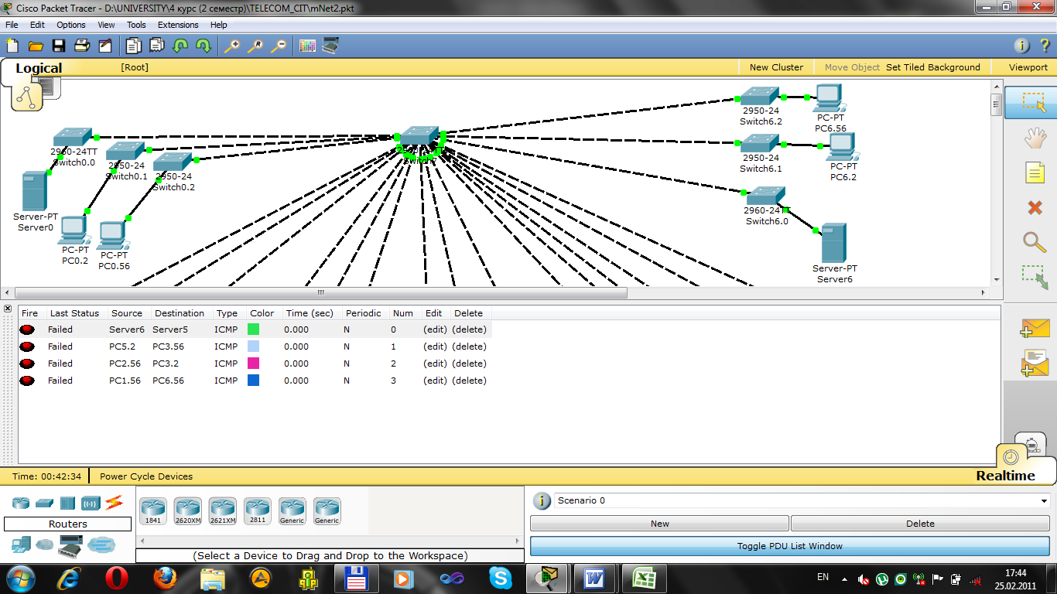Viewport: 1057px width, 594px height.
Task: Click Toggle PDU List Window
Action: click(x=790, y=546)
